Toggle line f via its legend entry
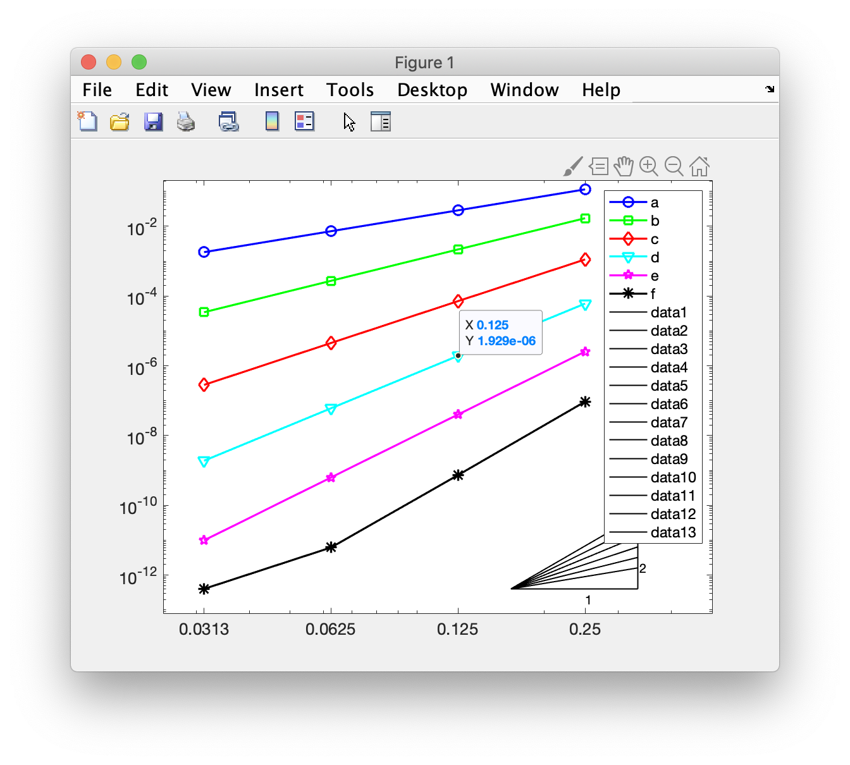Screen dimensions: 850x765 pos(655,293)
